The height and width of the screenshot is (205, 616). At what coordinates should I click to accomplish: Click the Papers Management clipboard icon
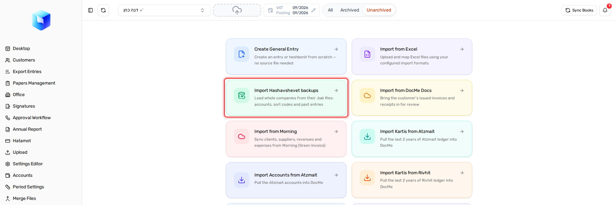coord(8,83)
